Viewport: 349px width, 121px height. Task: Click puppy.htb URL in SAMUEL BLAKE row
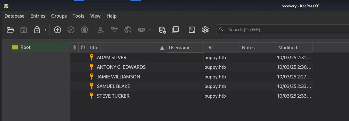point(215,86)
